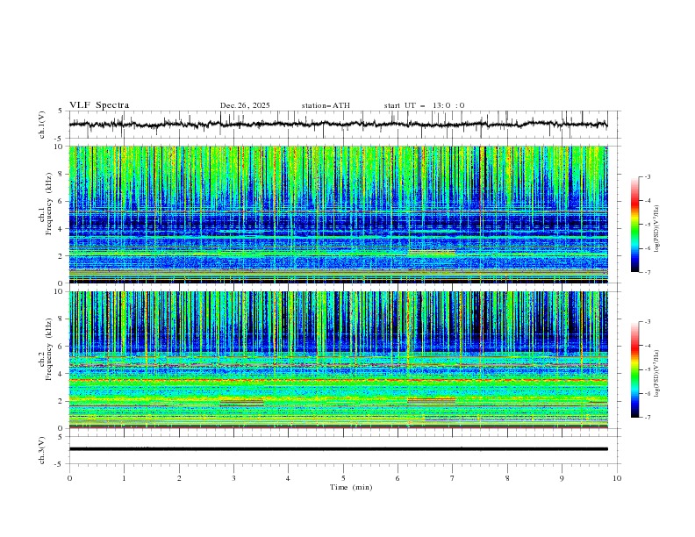Screen dimensions: 695x537
Task: Click the "-4" tick on ch.2 color bar
Action: (x=648, y=346)
